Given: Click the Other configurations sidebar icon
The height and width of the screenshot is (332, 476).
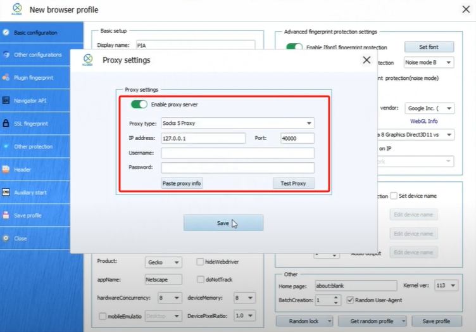Looking at the screenshot, I should (x=6, y=55).
